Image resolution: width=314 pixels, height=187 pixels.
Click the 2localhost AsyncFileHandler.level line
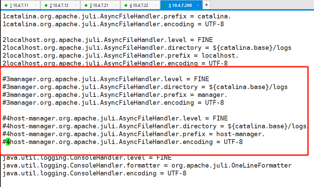tap(108, 40)
